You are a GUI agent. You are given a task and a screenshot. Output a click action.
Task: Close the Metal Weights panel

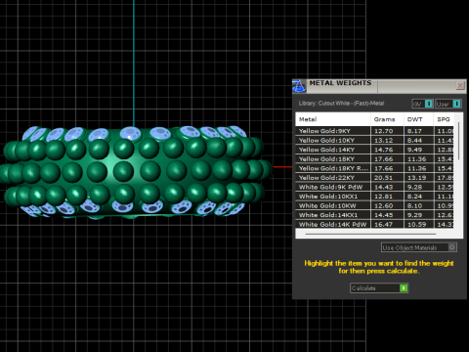pos(460,86)
